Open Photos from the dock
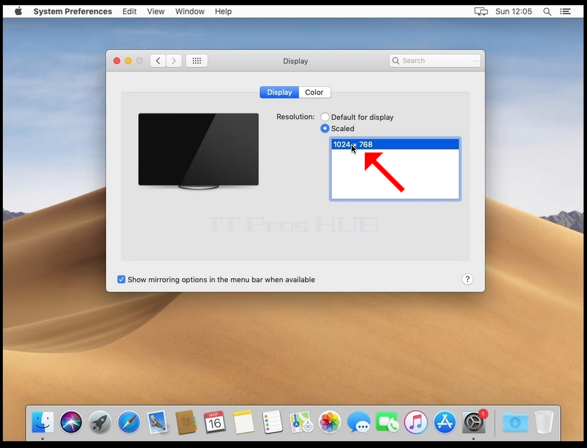The width and height of the screenshot is (587, 448). [330, 422]
